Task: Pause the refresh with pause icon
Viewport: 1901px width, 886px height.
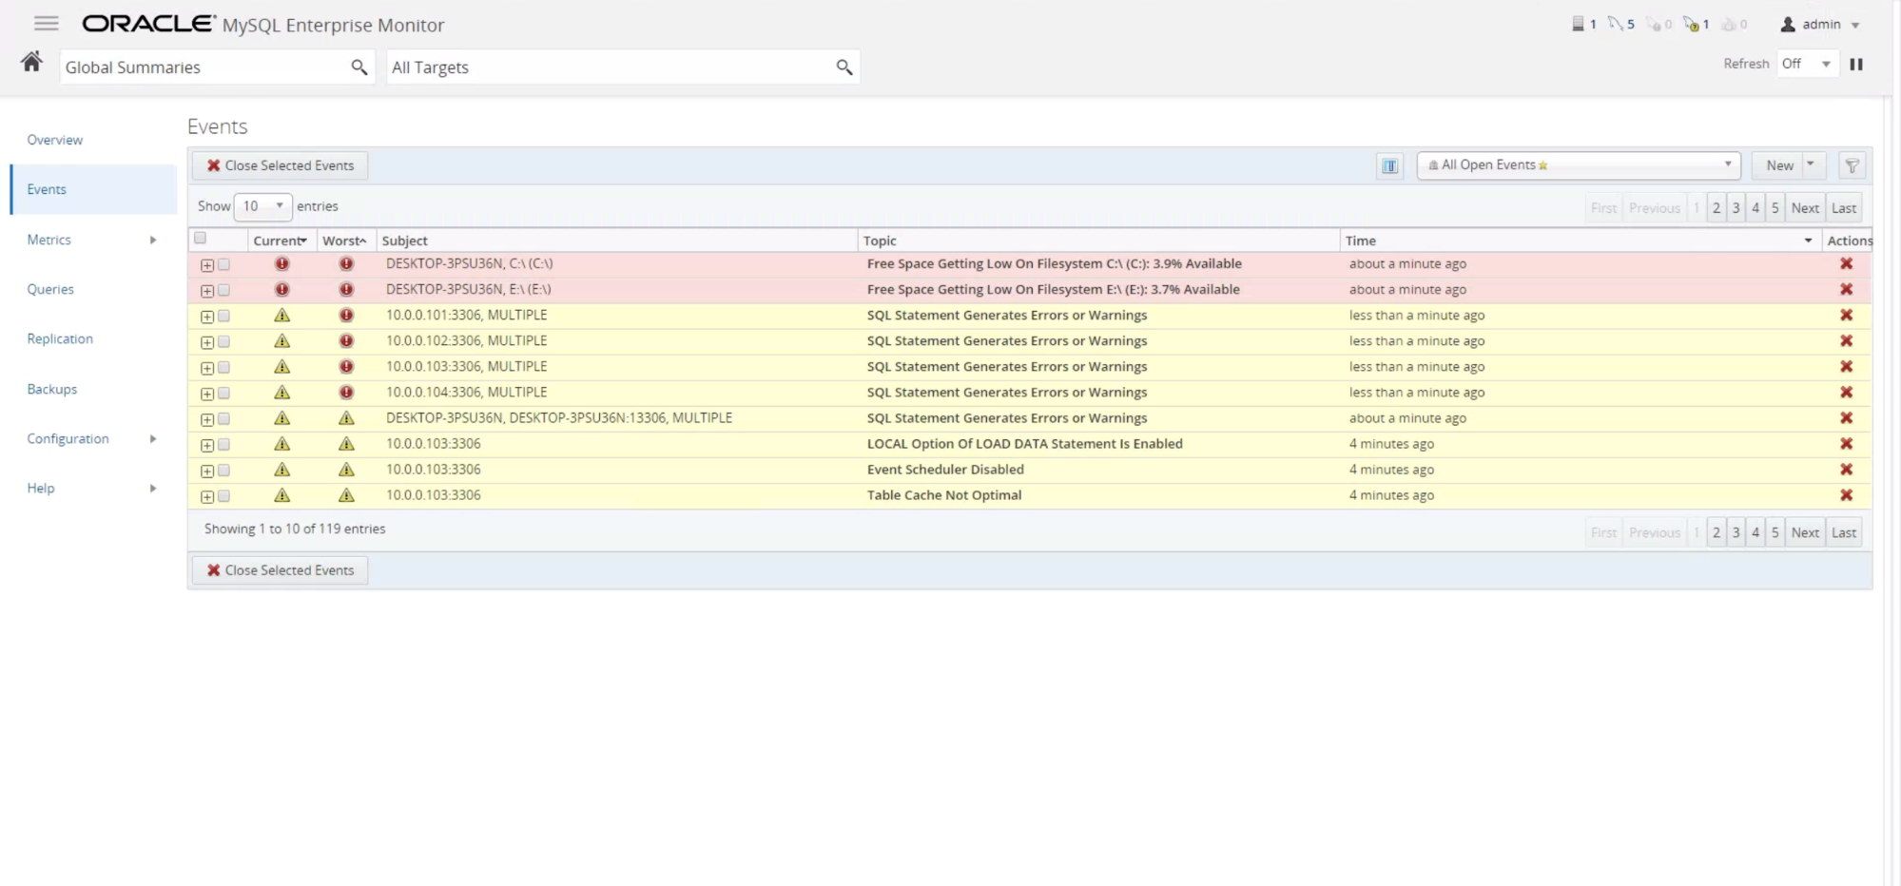Action: [x=1855, y=64]
